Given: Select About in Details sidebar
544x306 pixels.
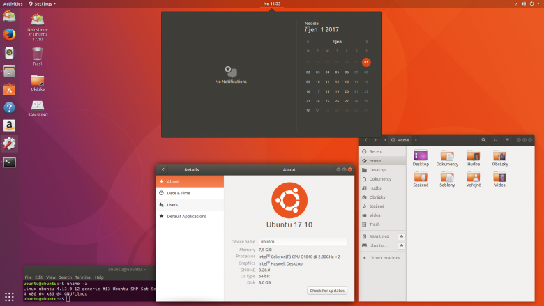Looking at the screenshot, I should click(190, 181).
